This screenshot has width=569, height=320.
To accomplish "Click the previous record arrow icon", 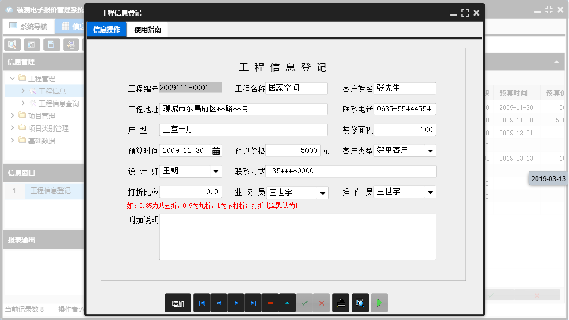I will [x=218, y=303].
